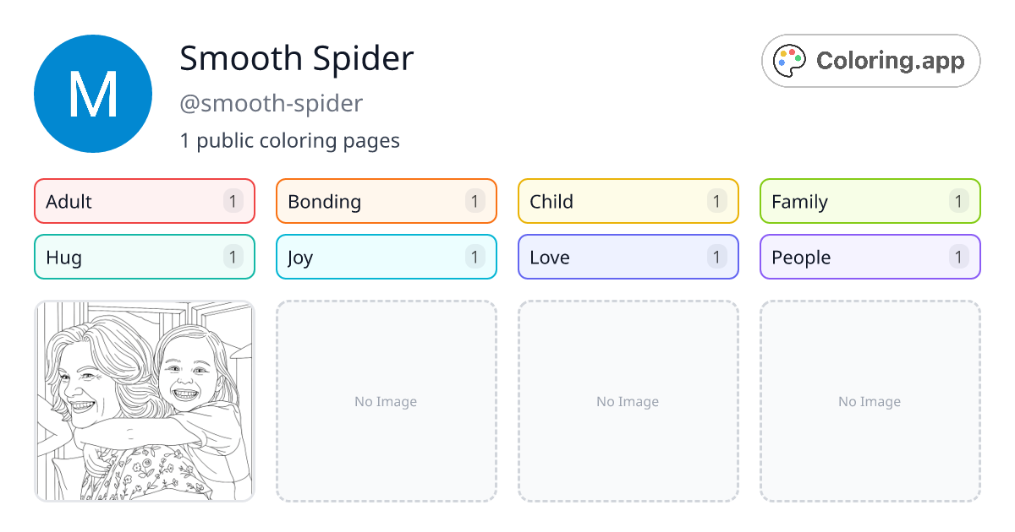Click the @smooth-spider username link

click(271, 103)
